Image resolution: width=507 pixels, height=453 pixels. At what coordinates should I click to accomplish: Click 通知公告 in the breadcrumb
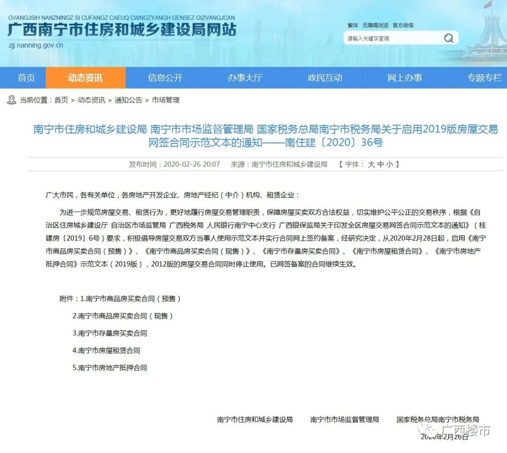coord(128,100)
